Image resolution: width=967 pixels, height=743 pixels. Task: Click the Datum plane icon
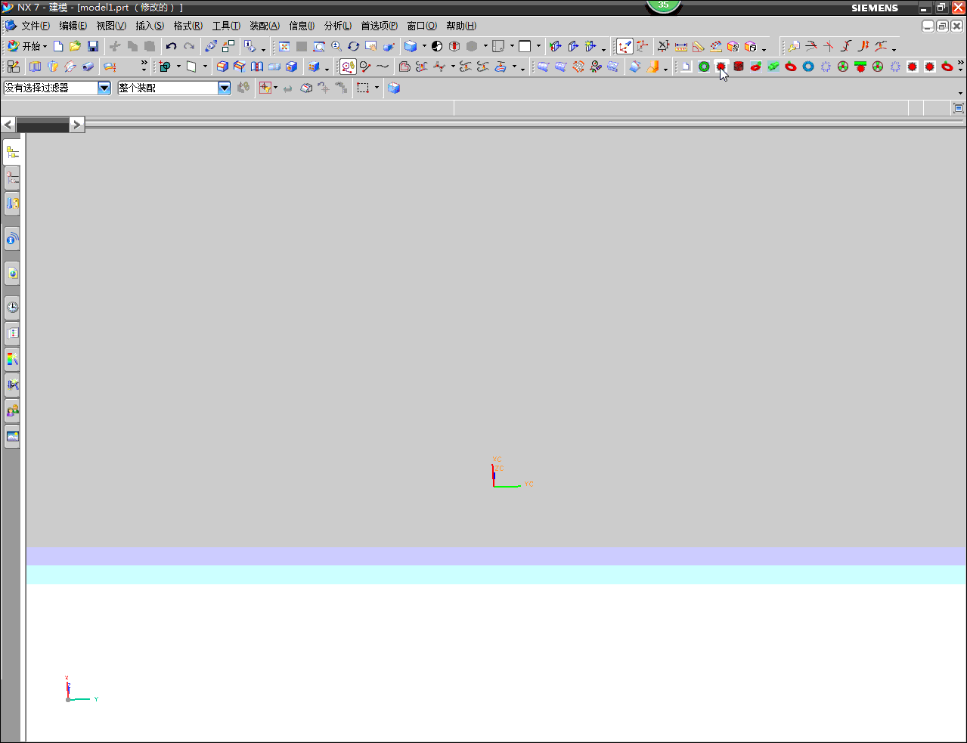pyautogui.click(x=191, y=67)
